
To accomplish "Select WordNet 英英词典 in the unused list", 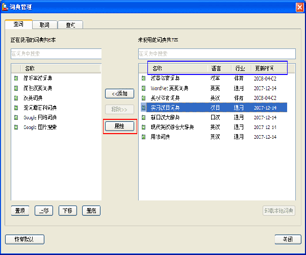I will 169,88.
